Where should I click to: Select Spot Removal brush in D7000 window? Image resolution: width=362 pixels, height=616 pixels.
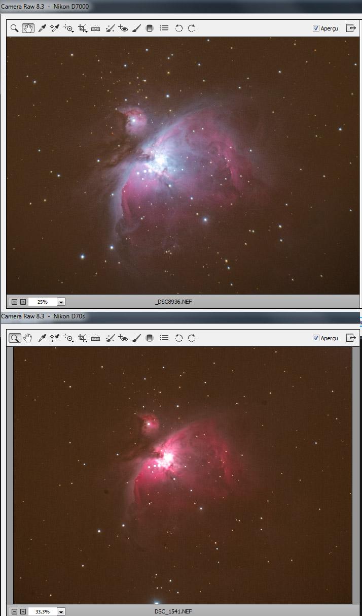110,28
